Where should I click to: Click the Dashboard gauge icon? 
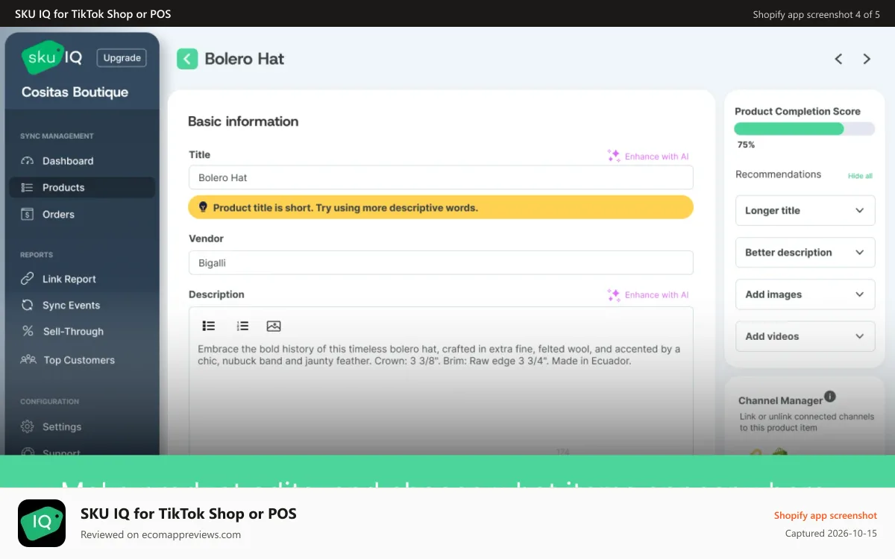click(28, 161)
